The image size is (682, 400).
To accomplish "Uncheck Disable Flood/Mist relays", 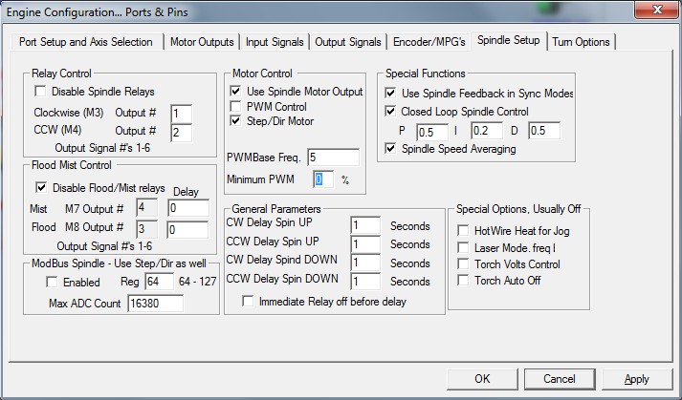I will (41, 187).
